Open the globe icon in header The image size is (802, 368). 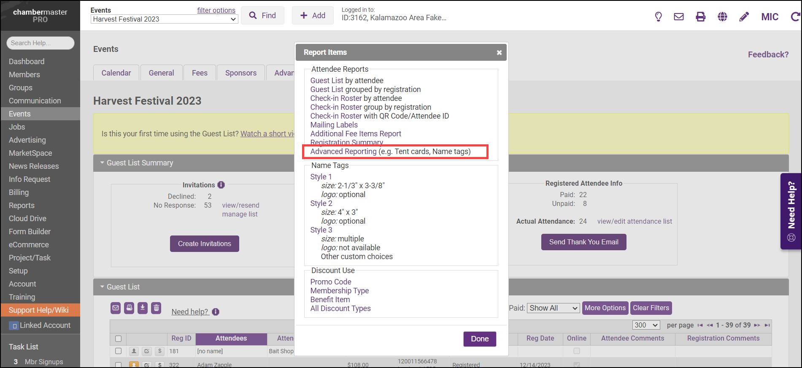coord(722,17)
